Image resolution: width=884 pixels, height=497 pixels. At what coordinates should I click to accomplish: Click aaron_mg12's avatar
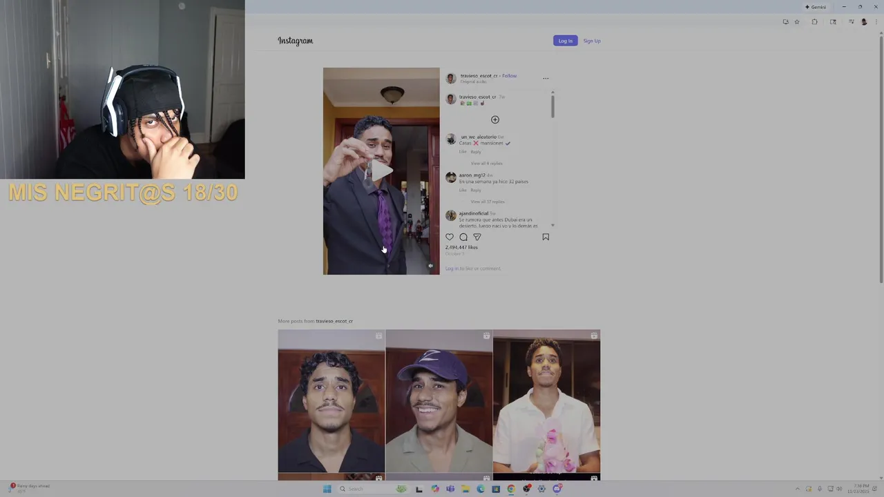click(451, 177)
